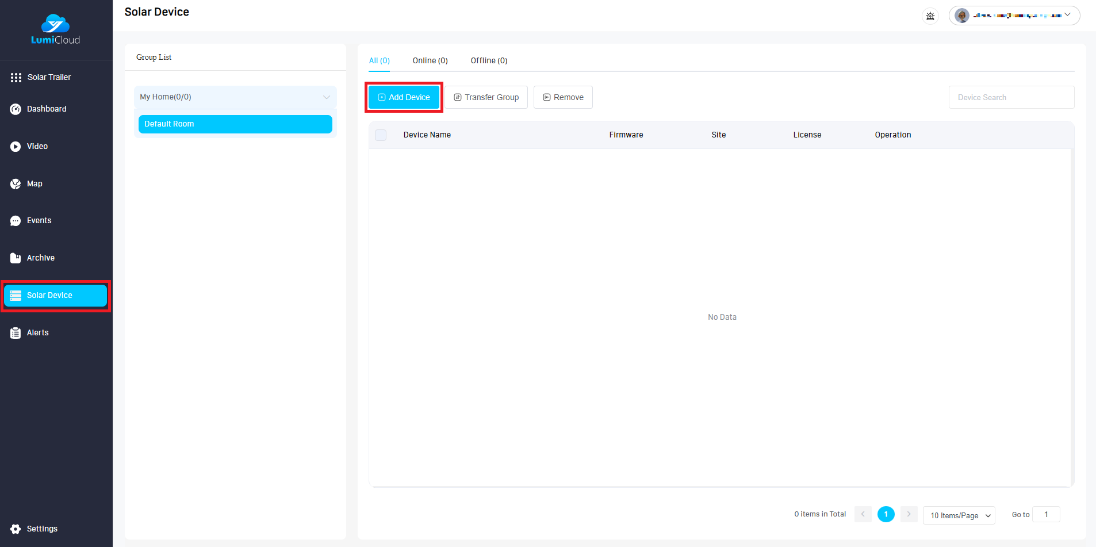
Task: Click the Add Device button
Action: pyautogui.click(x=404, y=97)
